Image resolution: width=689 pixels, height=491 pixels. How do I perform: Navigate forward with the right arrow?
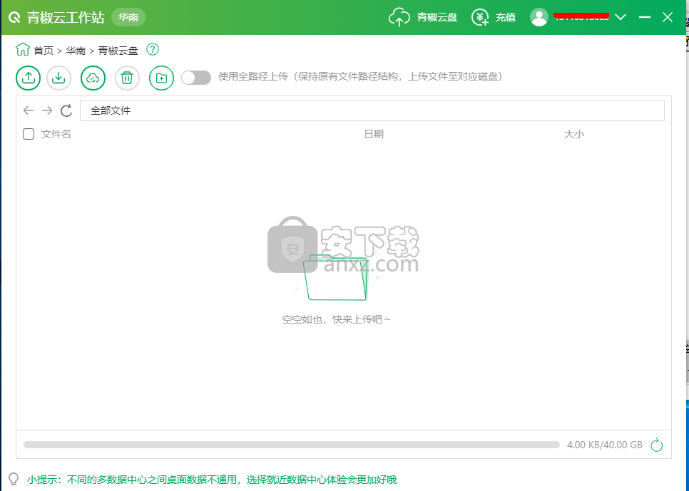click(x=47, y=110)
